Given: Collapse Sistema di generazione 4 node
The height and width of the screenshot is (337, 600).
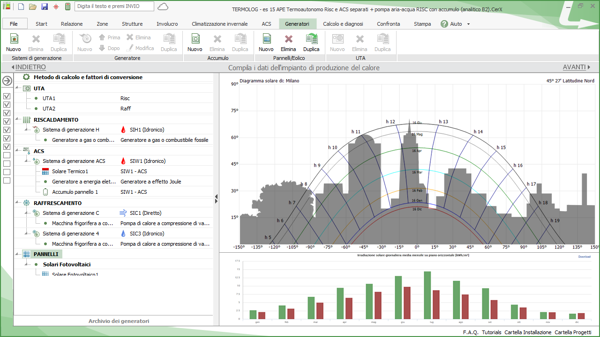Looking at the screenshot, I should [x=27, y=234].
